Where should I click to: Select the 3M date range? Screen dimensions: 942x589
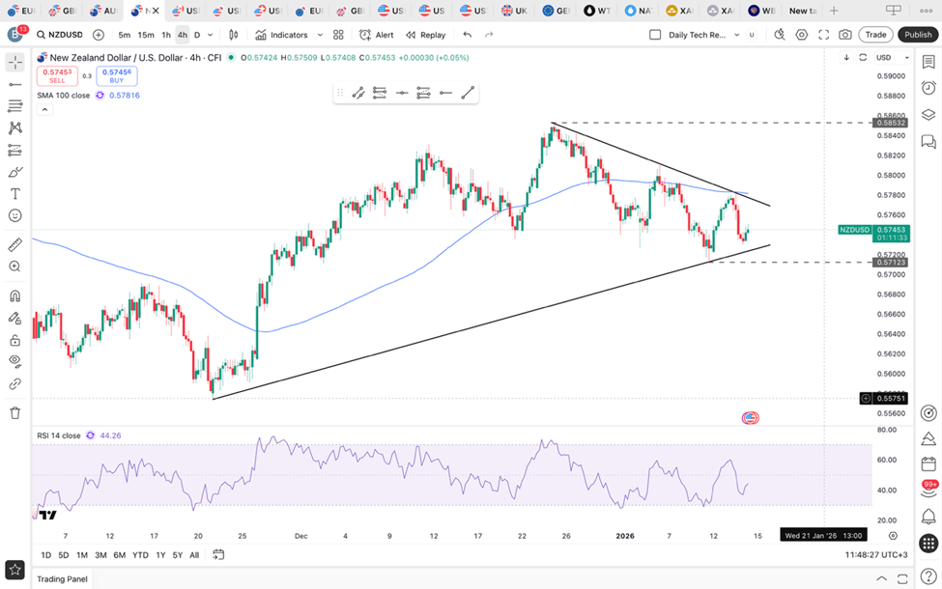click(x=100, y=555)
